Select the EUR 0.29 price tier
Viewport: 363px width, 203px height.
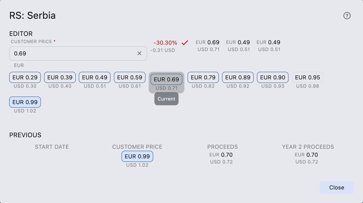[25, 77]
